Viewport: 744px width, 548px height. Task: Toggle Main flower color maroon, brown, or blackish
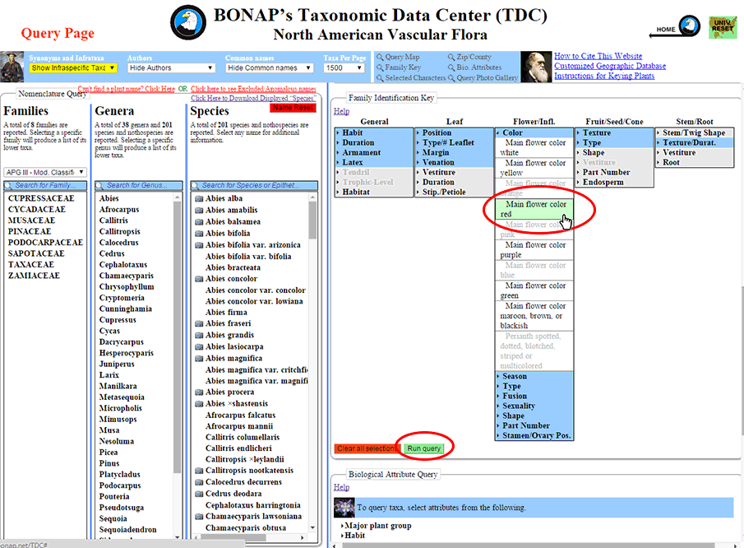[534, 316]
